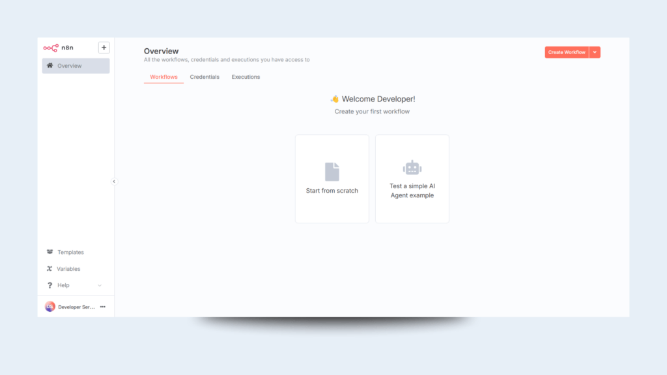
Task: Collapse the sidebar with the arrow handle
Action: 114,182
